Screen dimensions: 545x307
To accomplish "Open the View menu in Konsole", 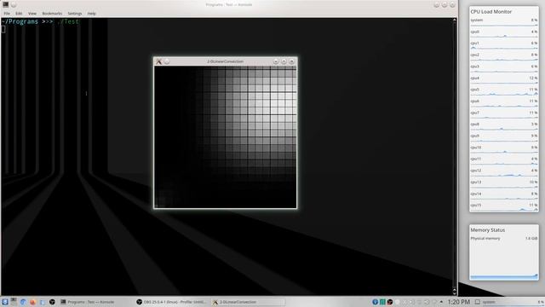I will click(32, 14).
